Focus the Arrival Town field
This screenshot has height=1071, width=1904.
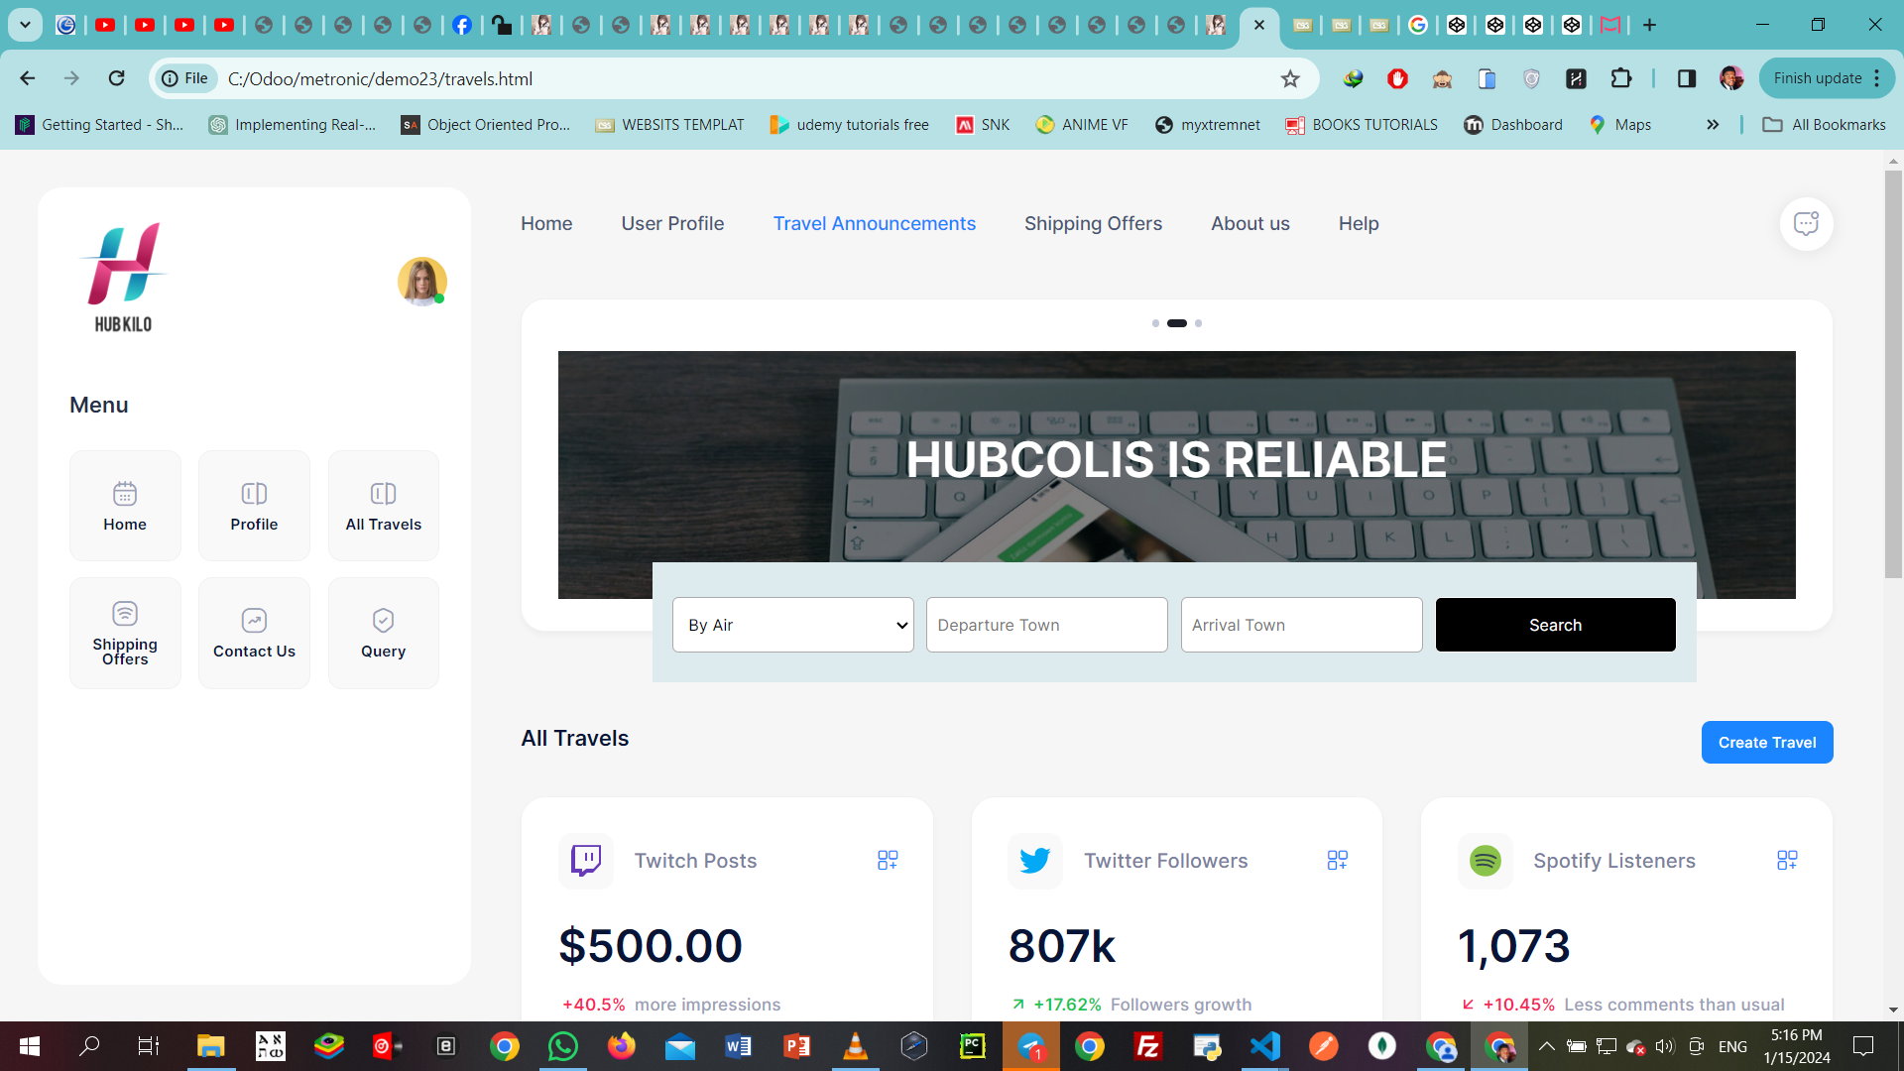tap(1302, 625)
